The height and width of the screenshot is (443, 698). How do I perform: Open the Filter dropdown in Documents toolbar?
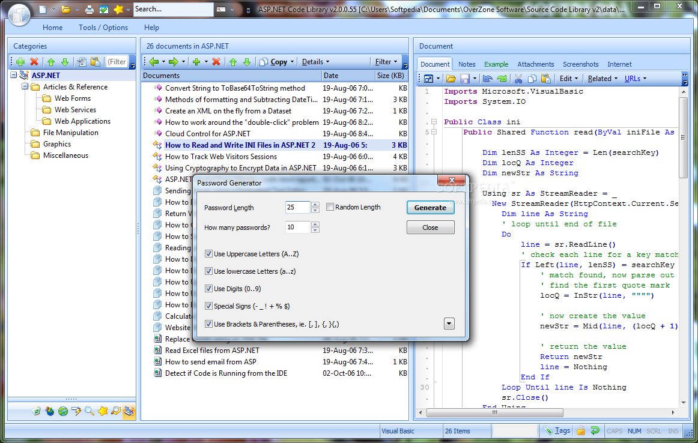click(x=386, y=62)
